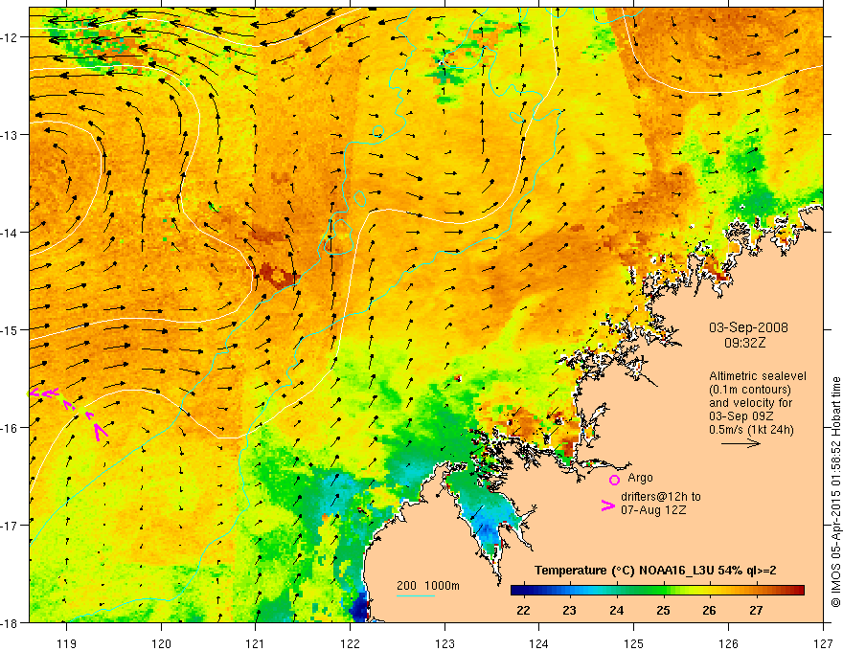Click the Temperature NOAA16_L3U title
The width and height of the screenshot is (843, 651).
coord(655,571)
